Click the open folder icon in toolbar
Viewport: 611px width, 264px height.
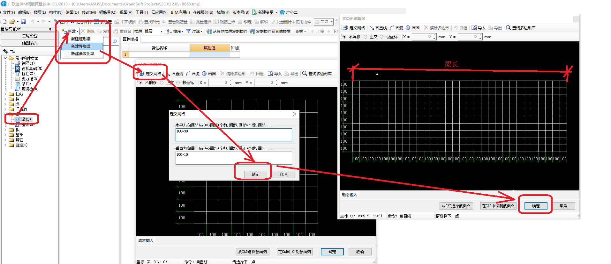click(x=12, y=22)
